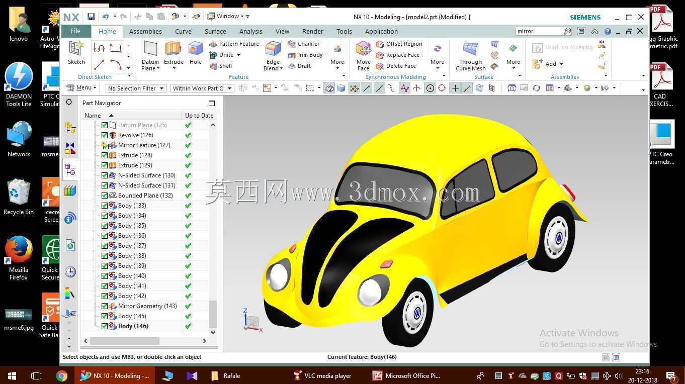
Task: Switch to the Surface ribbon tab
Action: 215,31
